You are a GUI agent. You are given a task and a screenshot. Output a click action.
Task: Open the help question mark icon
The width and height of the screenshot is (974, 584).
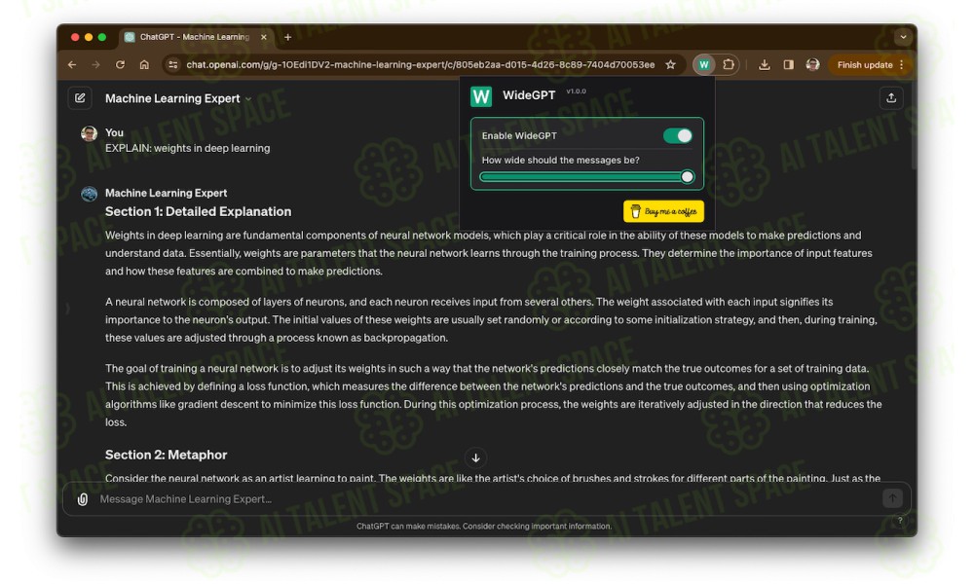(x=900, y=521)
